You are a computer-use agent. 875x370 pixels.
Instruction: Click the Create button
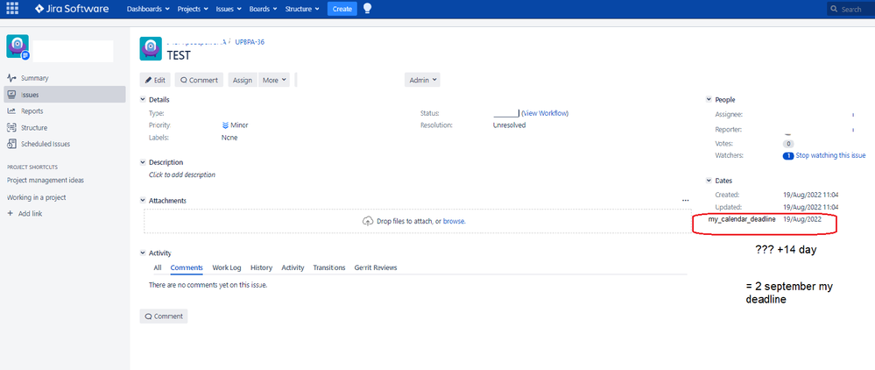[x=342, y=9]
